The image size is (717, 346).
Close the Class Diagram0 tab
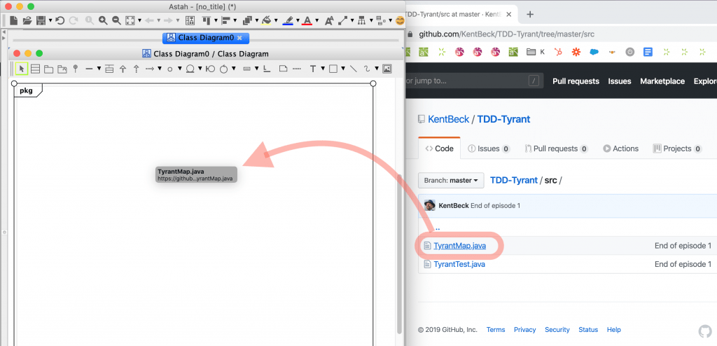(239, 38)
